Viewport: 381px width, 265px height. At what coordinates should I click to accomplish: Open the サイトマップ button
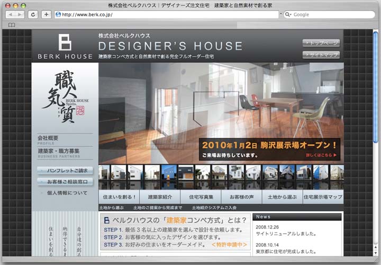tap(321, 55)
